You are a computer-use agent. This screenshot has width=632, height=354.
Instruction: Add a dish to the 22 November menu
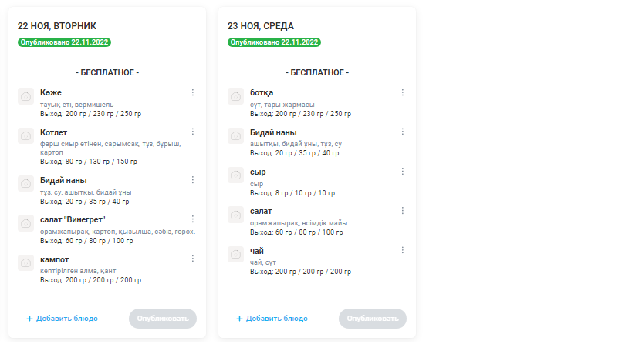click(62, 319)
